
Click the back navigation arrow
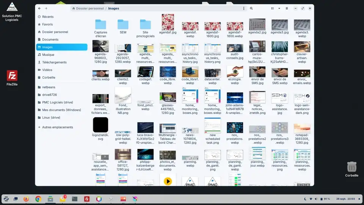click(39, 8)
